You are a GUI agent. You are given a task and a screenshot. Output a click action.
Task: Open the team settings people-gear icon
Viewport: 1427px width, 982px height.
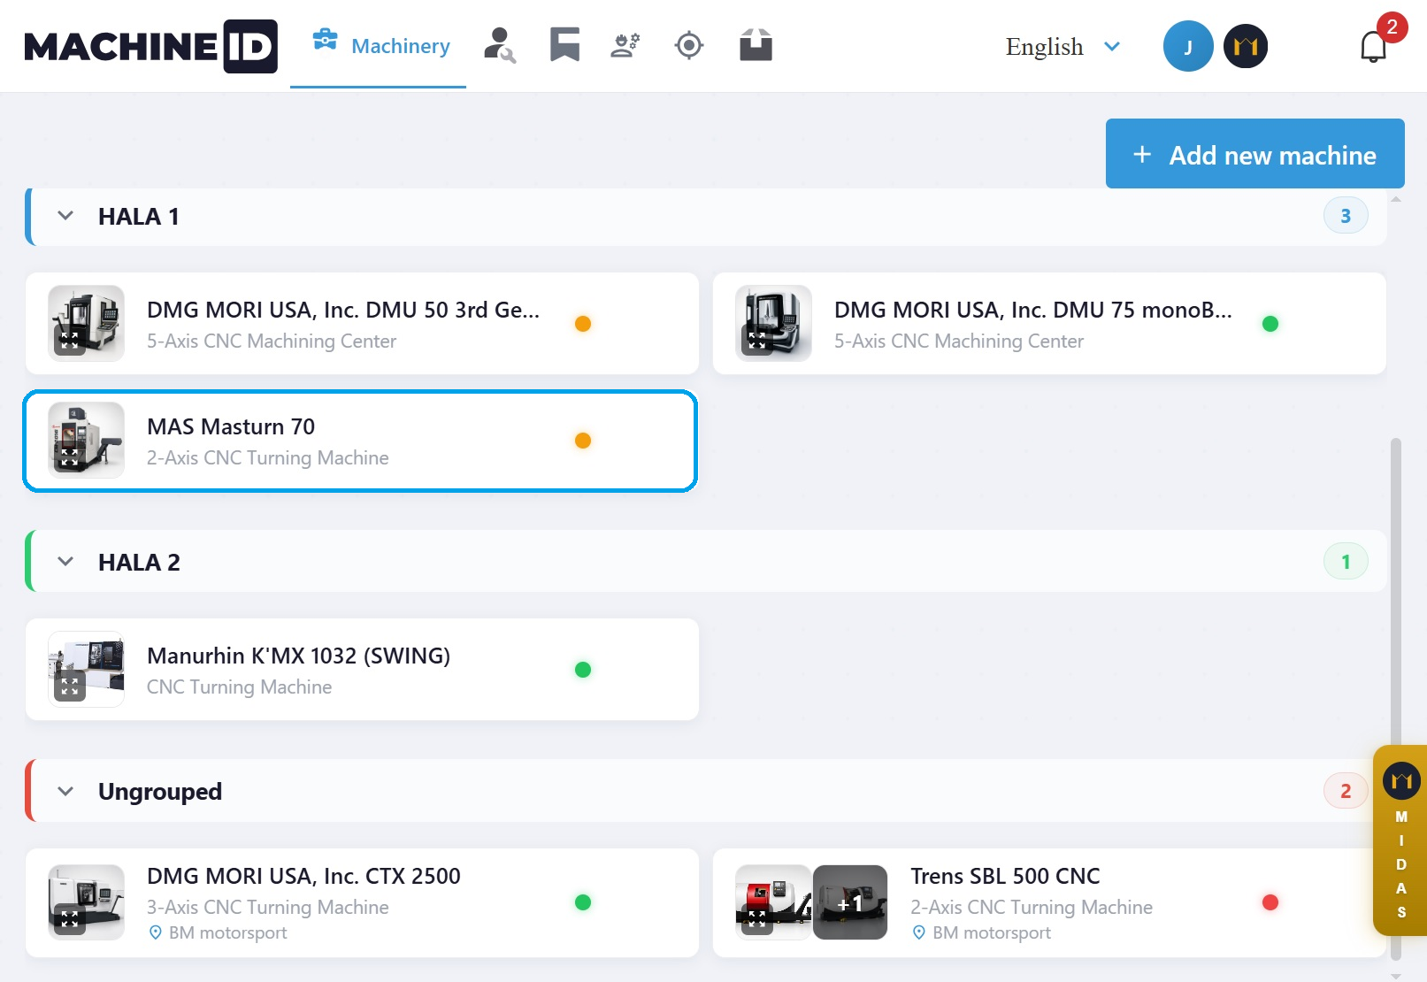pos(625,45)
